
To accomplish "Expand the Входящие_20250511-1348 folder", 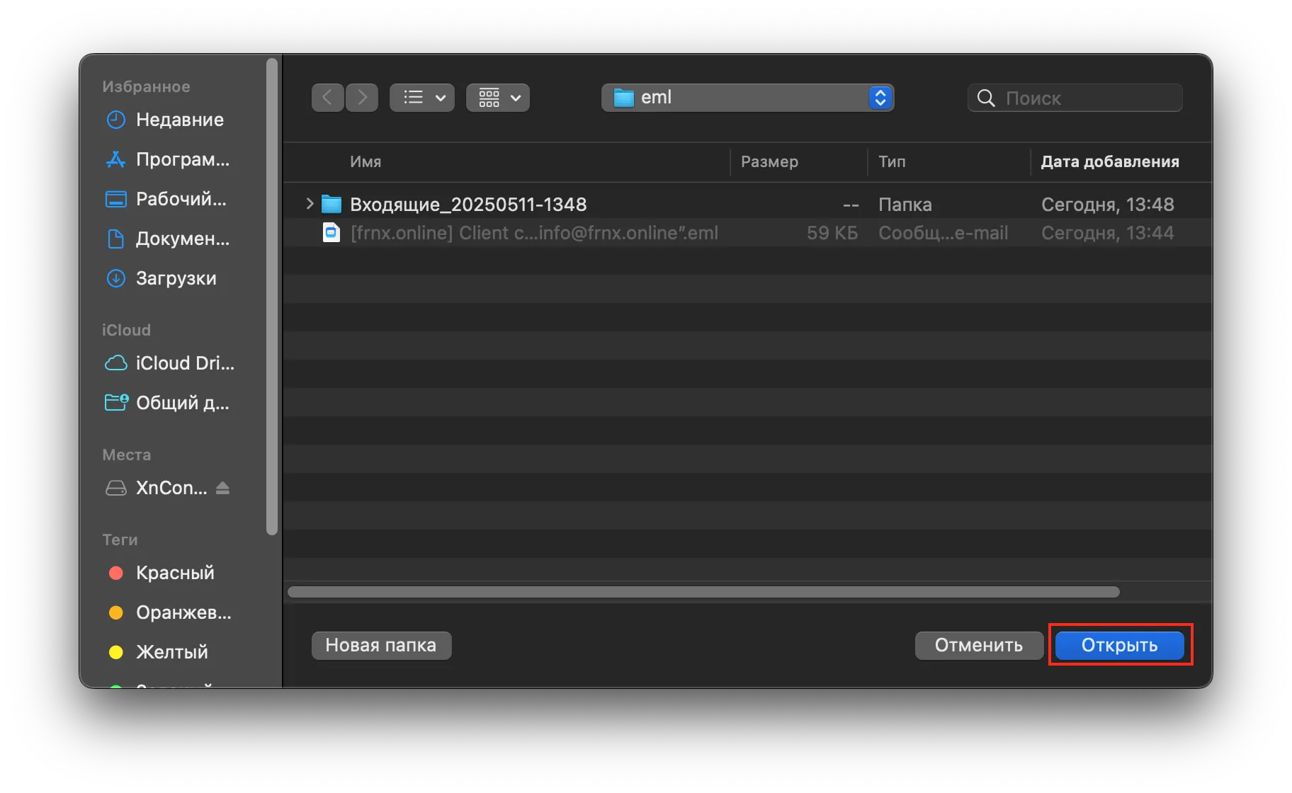I will pyautogui.click(x=310, y=204).
